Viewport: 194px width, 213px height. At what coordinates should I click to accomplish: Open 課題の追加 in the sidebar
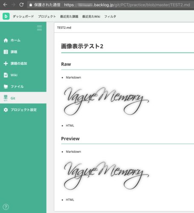click(19, 63)
